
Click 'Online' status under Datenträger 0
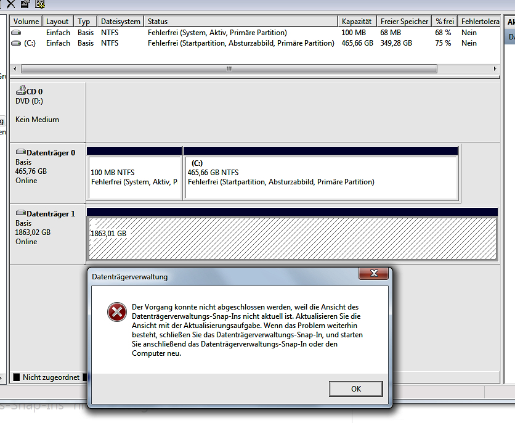pyautogui.click(x=26, y=181)
